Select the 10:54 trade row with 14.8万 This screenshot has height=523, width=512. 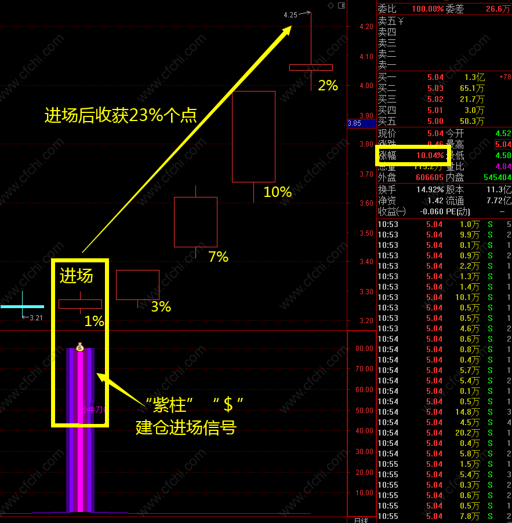(x=444, y=412)
